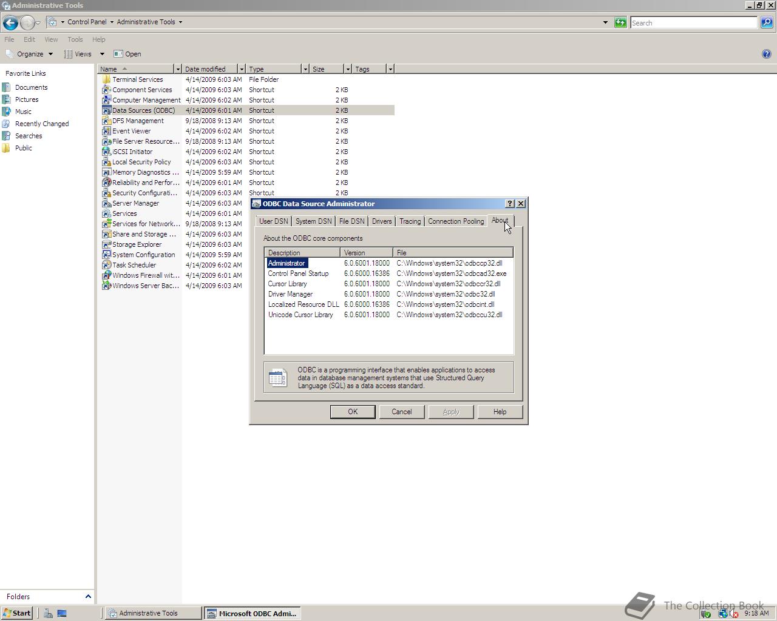
Task: Click the Pictures favorite link
Action: click(27, 99)
